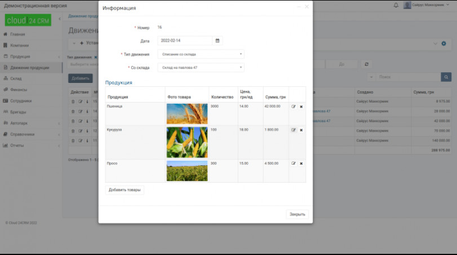
Task: Click the date input field 2022-02-14
Action: tap(185, 41)
